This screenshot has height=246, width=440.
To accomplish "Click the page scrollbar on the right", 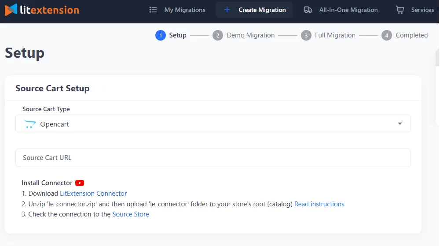I will 437,58.
